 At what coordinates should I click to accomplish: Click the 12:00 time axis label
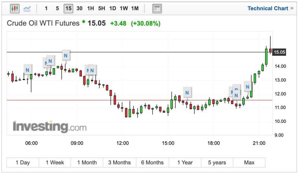tap(122, 143)
